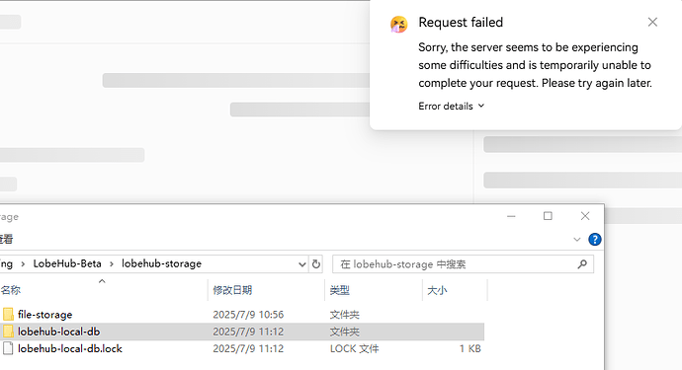Maximize the Explorer window

548,216
